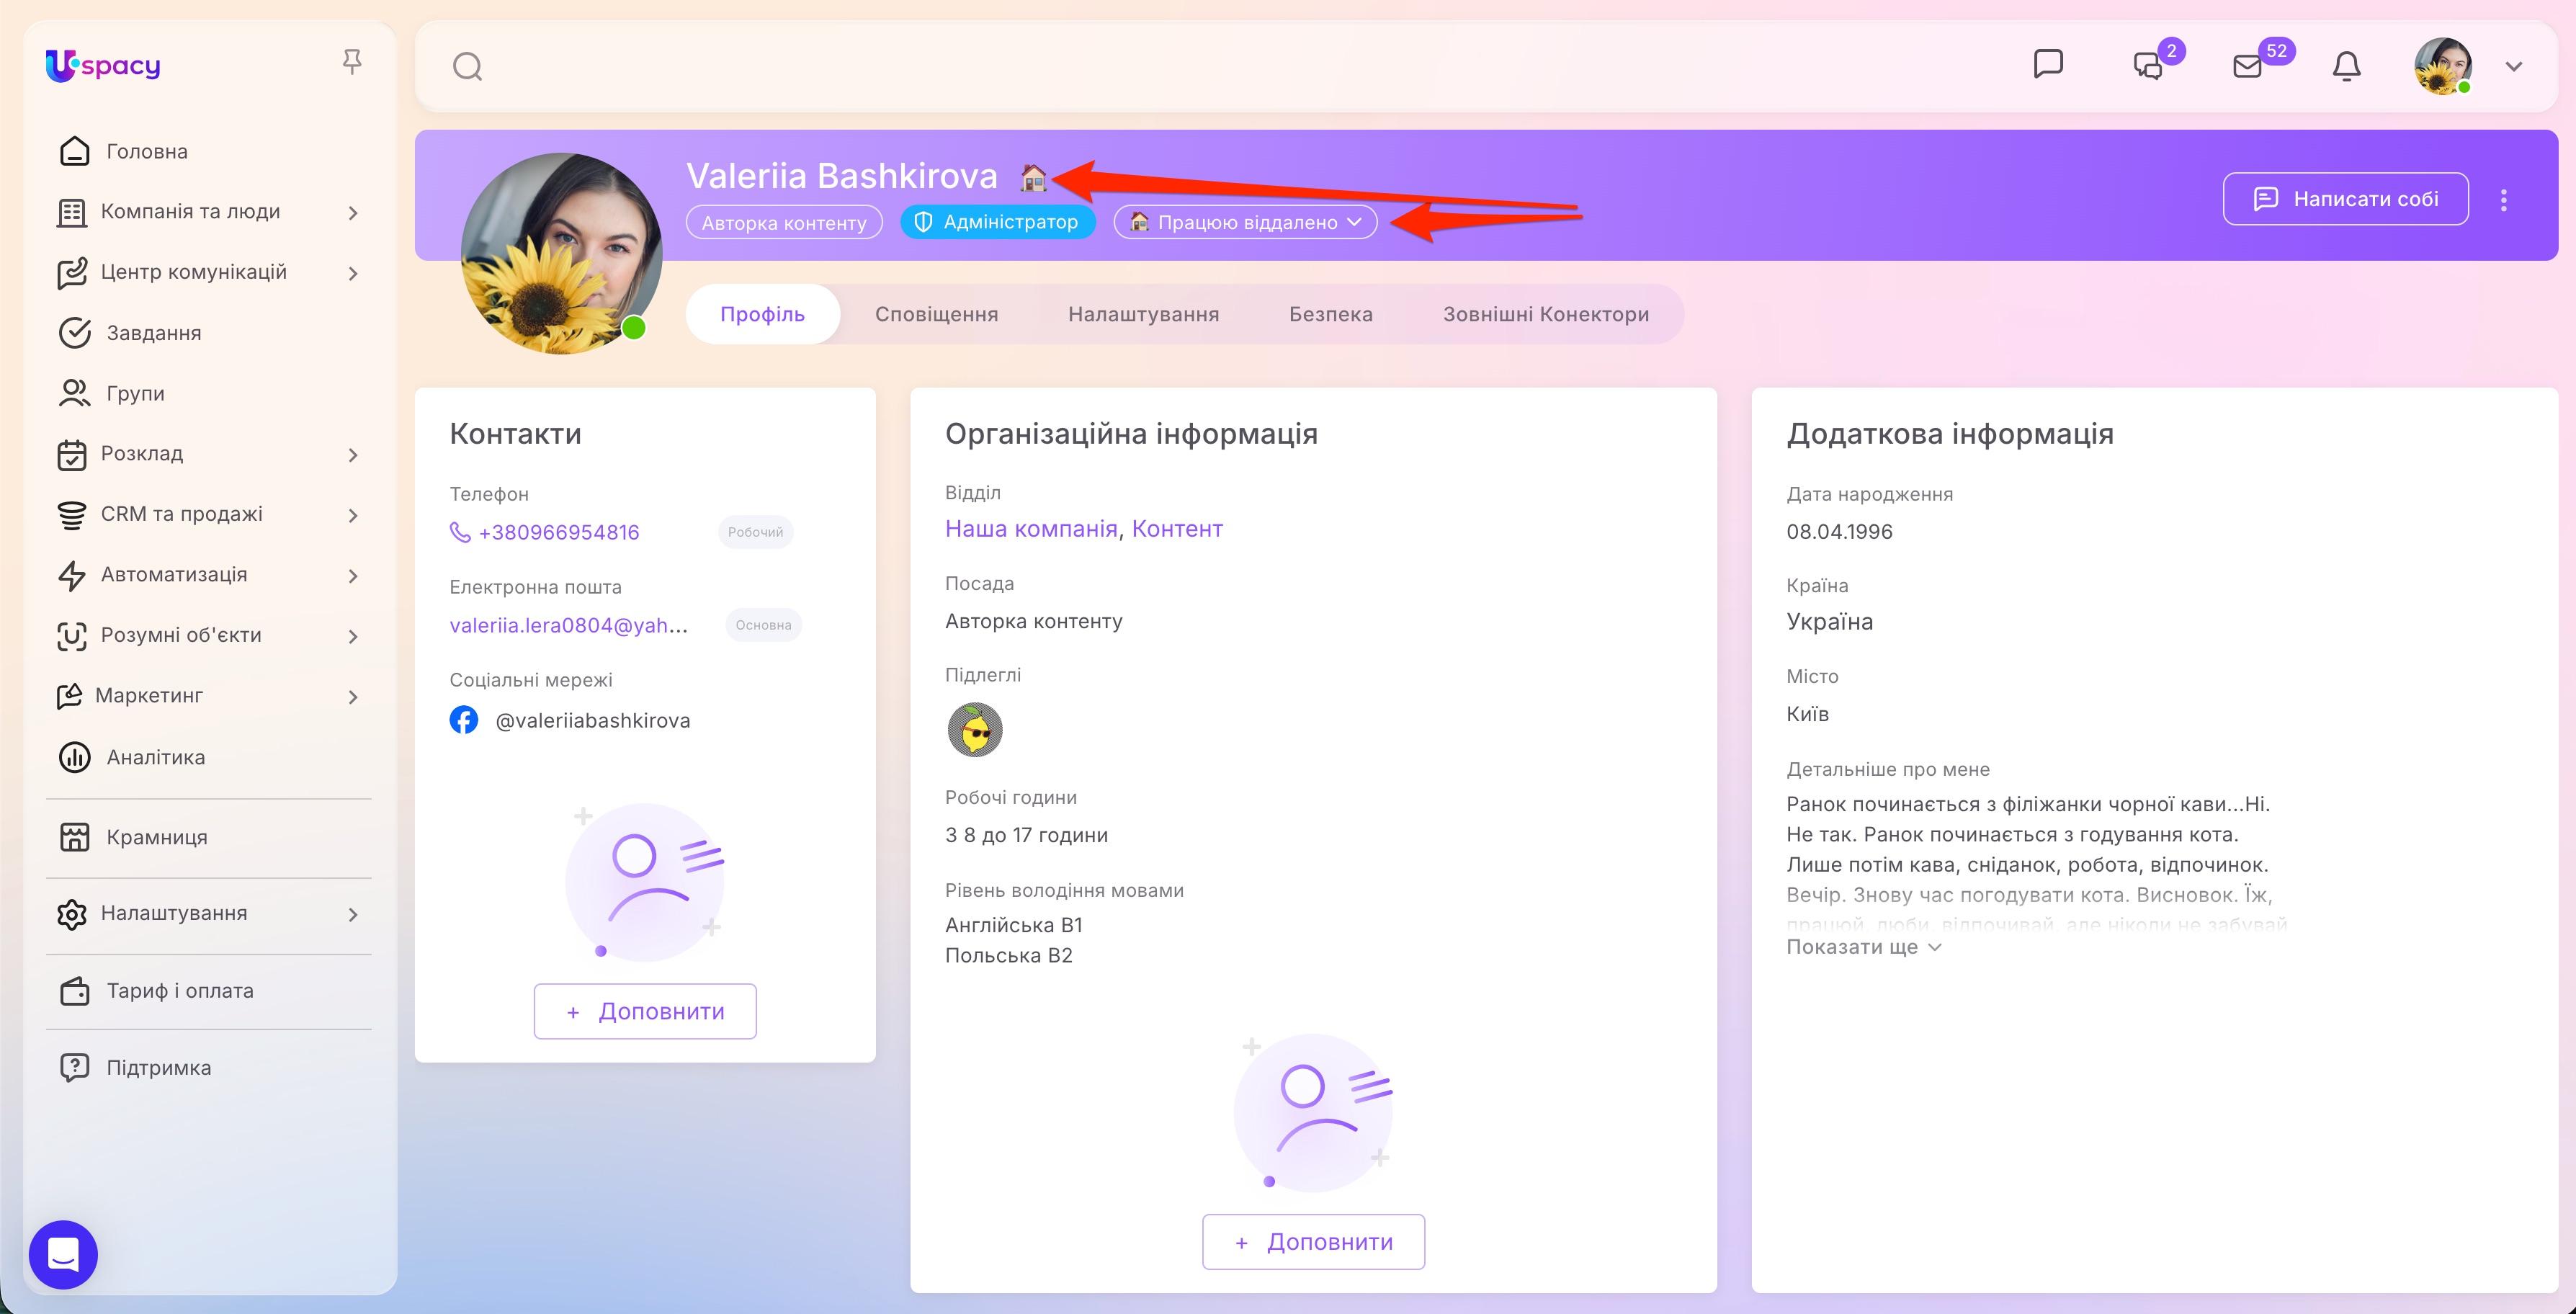Expand the account menu chevron in header
This screenshot has width=2576, height=1314.
tap(2513, 67)
